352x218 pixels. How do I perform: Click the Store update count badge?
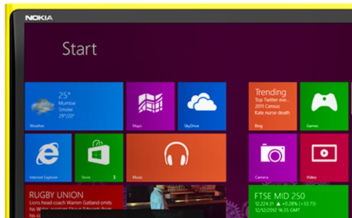114,177
